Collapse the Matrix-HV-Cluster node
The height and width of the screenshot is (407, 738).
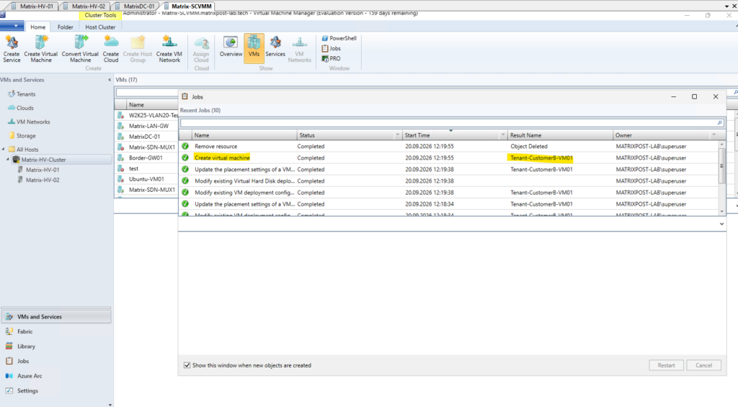8,160
